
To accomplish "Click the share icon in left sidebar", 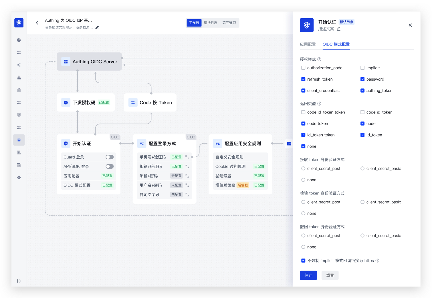I will [19, 65].
